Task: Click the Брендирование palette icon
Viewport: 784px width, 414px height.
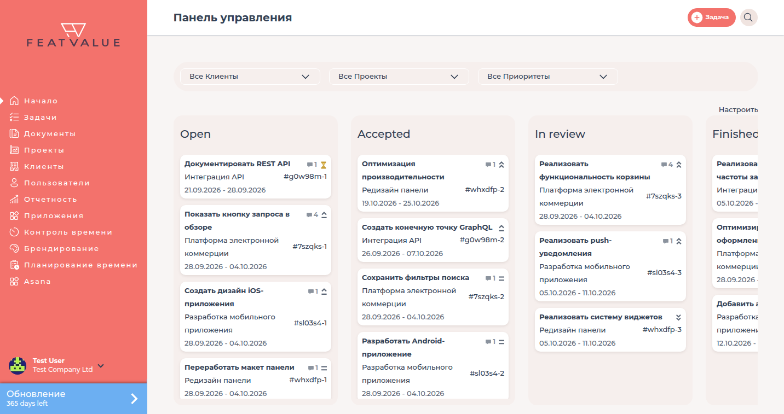Action: [15, 248]
